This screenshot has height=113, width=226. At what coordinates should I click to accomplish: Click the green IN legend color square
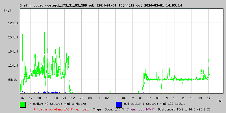click(23, 104)
